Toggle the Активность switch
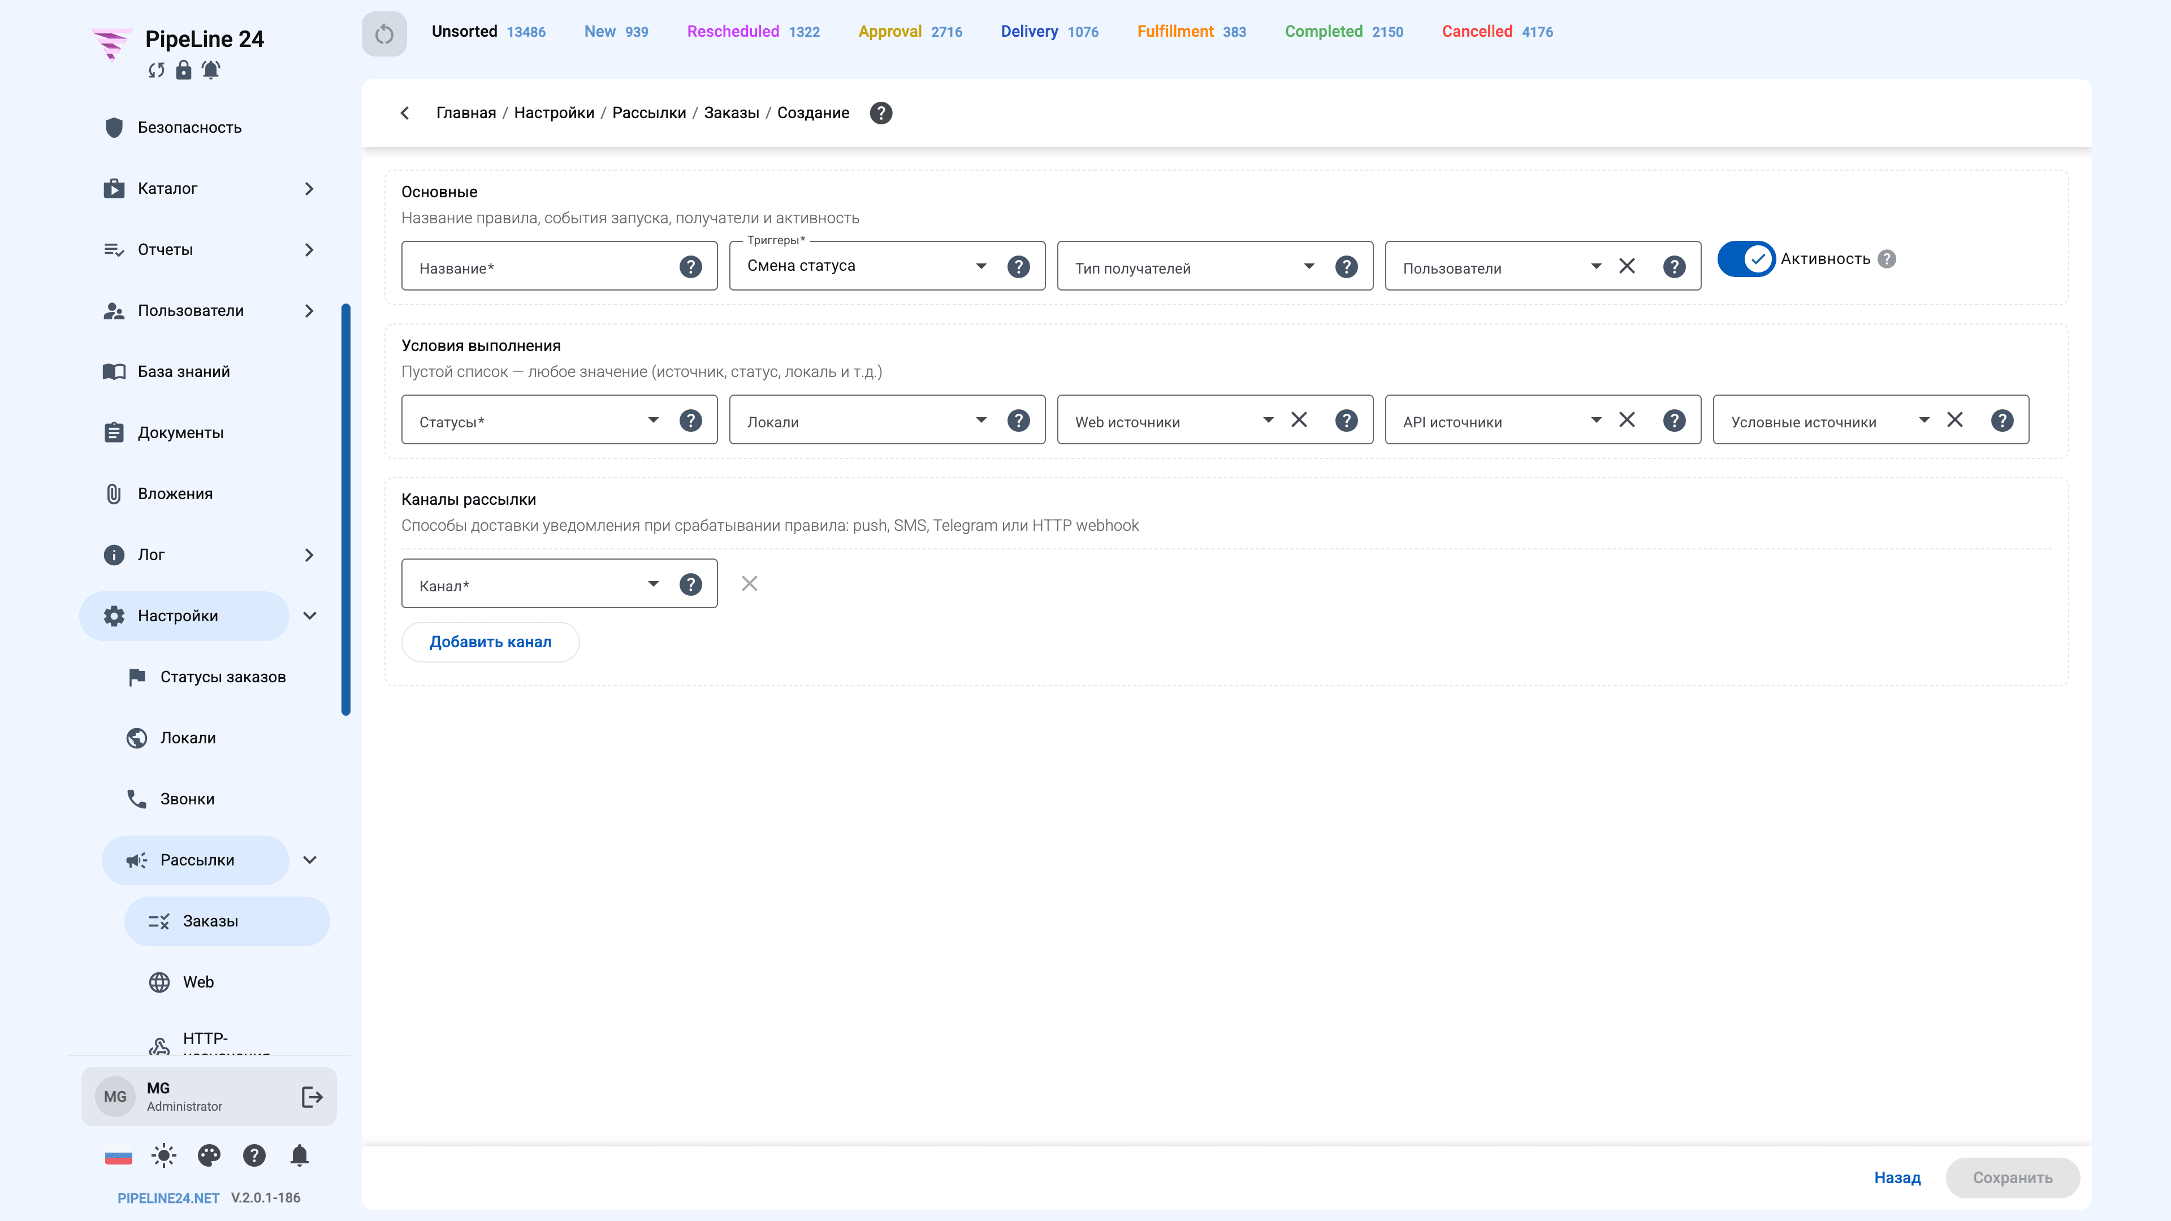Viewport: 2171px width, 1221px height. click(1746, 259)
